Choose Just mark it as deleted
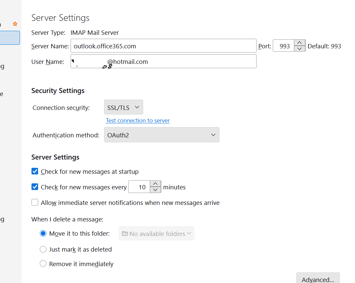 point(43,249)
